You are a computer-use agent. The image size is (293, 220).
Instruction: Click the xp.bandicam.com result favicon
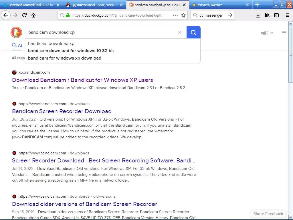coord(14,72)
